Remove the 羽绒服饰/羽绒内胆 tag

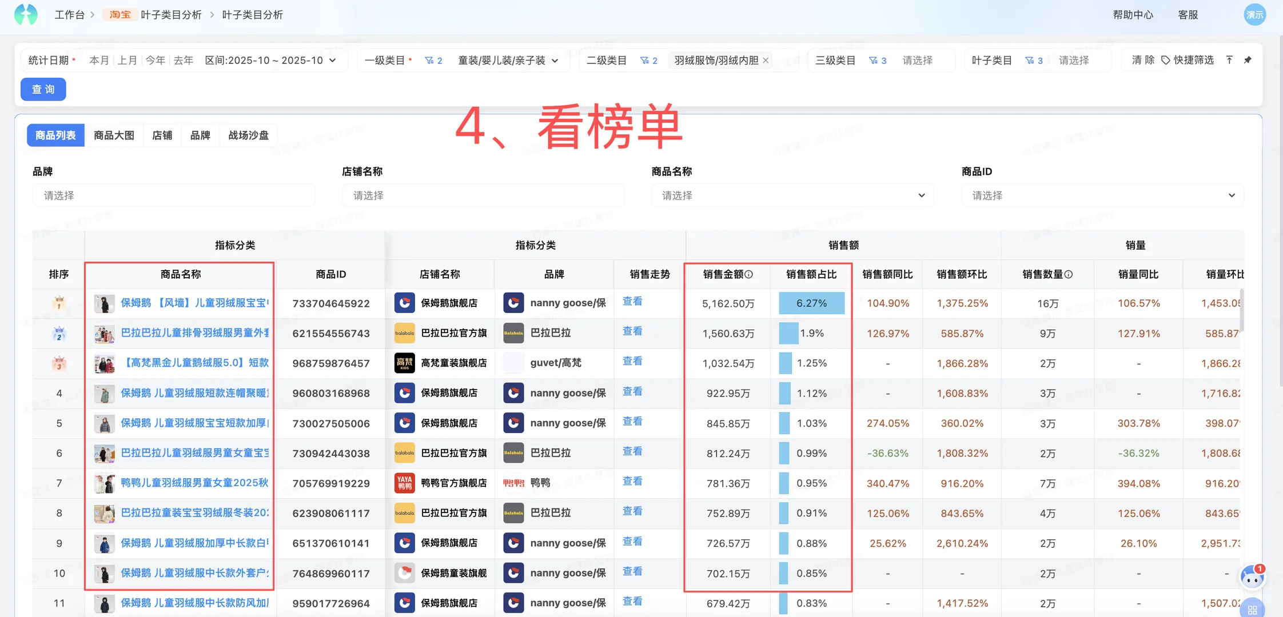click(x=766, y=60)
